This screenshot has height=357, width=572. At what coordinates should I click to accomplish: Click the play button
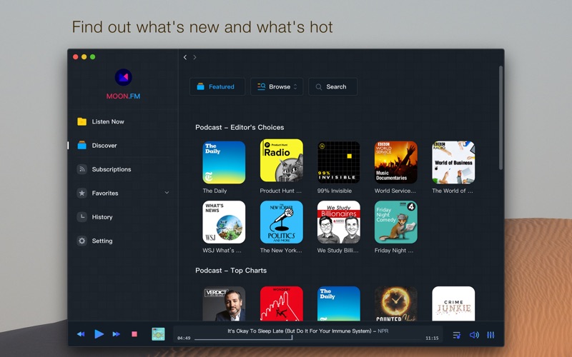pos(99,334)
